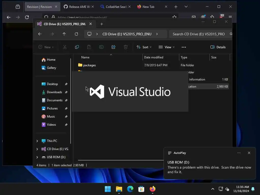Screen dimensions: 260x195
Task: Open the Firefox hamburger menu
Action: click(230, 17)
